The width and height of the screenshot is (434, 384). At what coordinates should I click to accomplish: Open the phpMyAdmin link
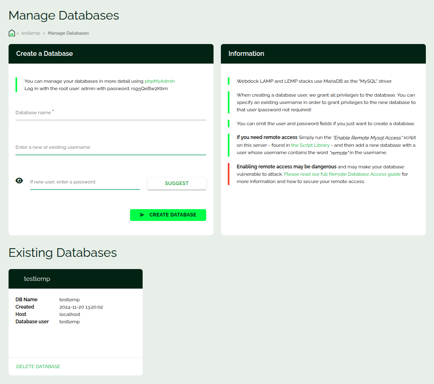click(160, 81)
